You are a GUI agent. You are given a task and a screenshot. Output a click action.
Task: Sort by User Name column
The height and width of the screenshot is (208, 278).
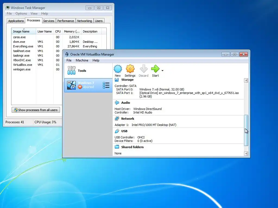pos(45,31)
